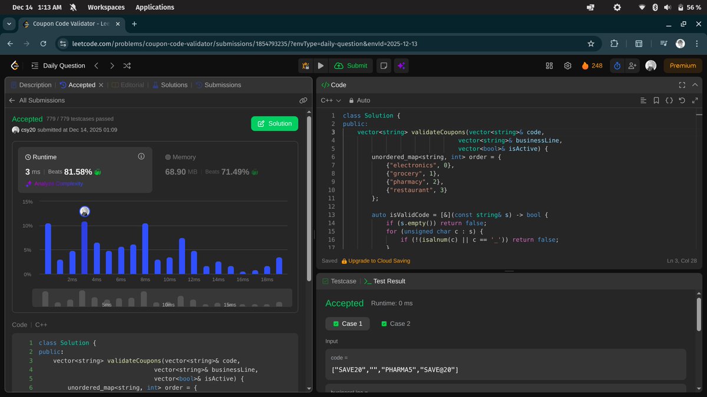Viewport: 707px width, 397px height.
Task: Open the C++ language dropdown
Action: [x=331, y=101]
